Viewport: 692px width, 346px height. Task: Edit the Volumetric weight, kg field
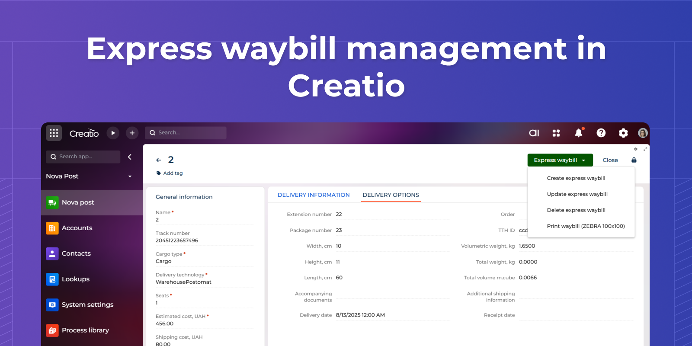(x=576, y=246)
